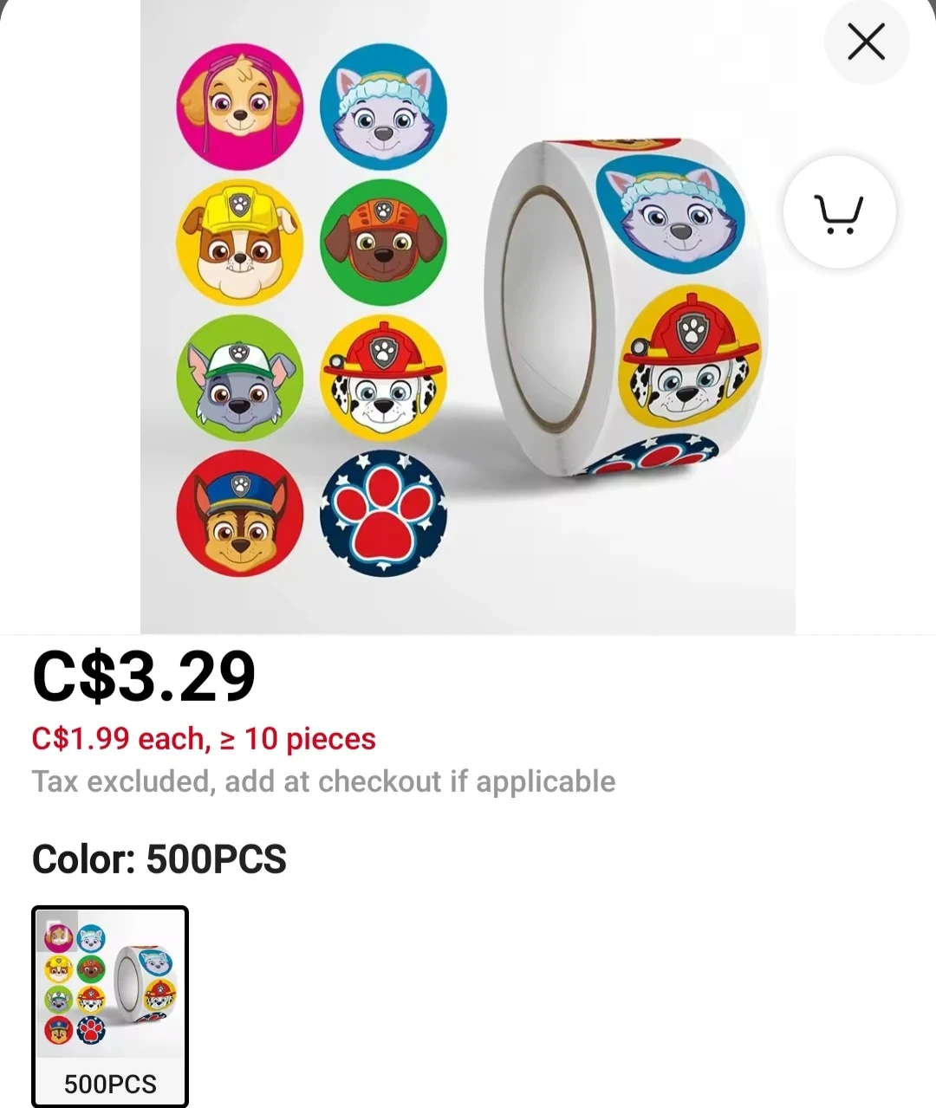Click the Marshall firefighter sticker in grid
936x1108 pixels.
[383, 378]
